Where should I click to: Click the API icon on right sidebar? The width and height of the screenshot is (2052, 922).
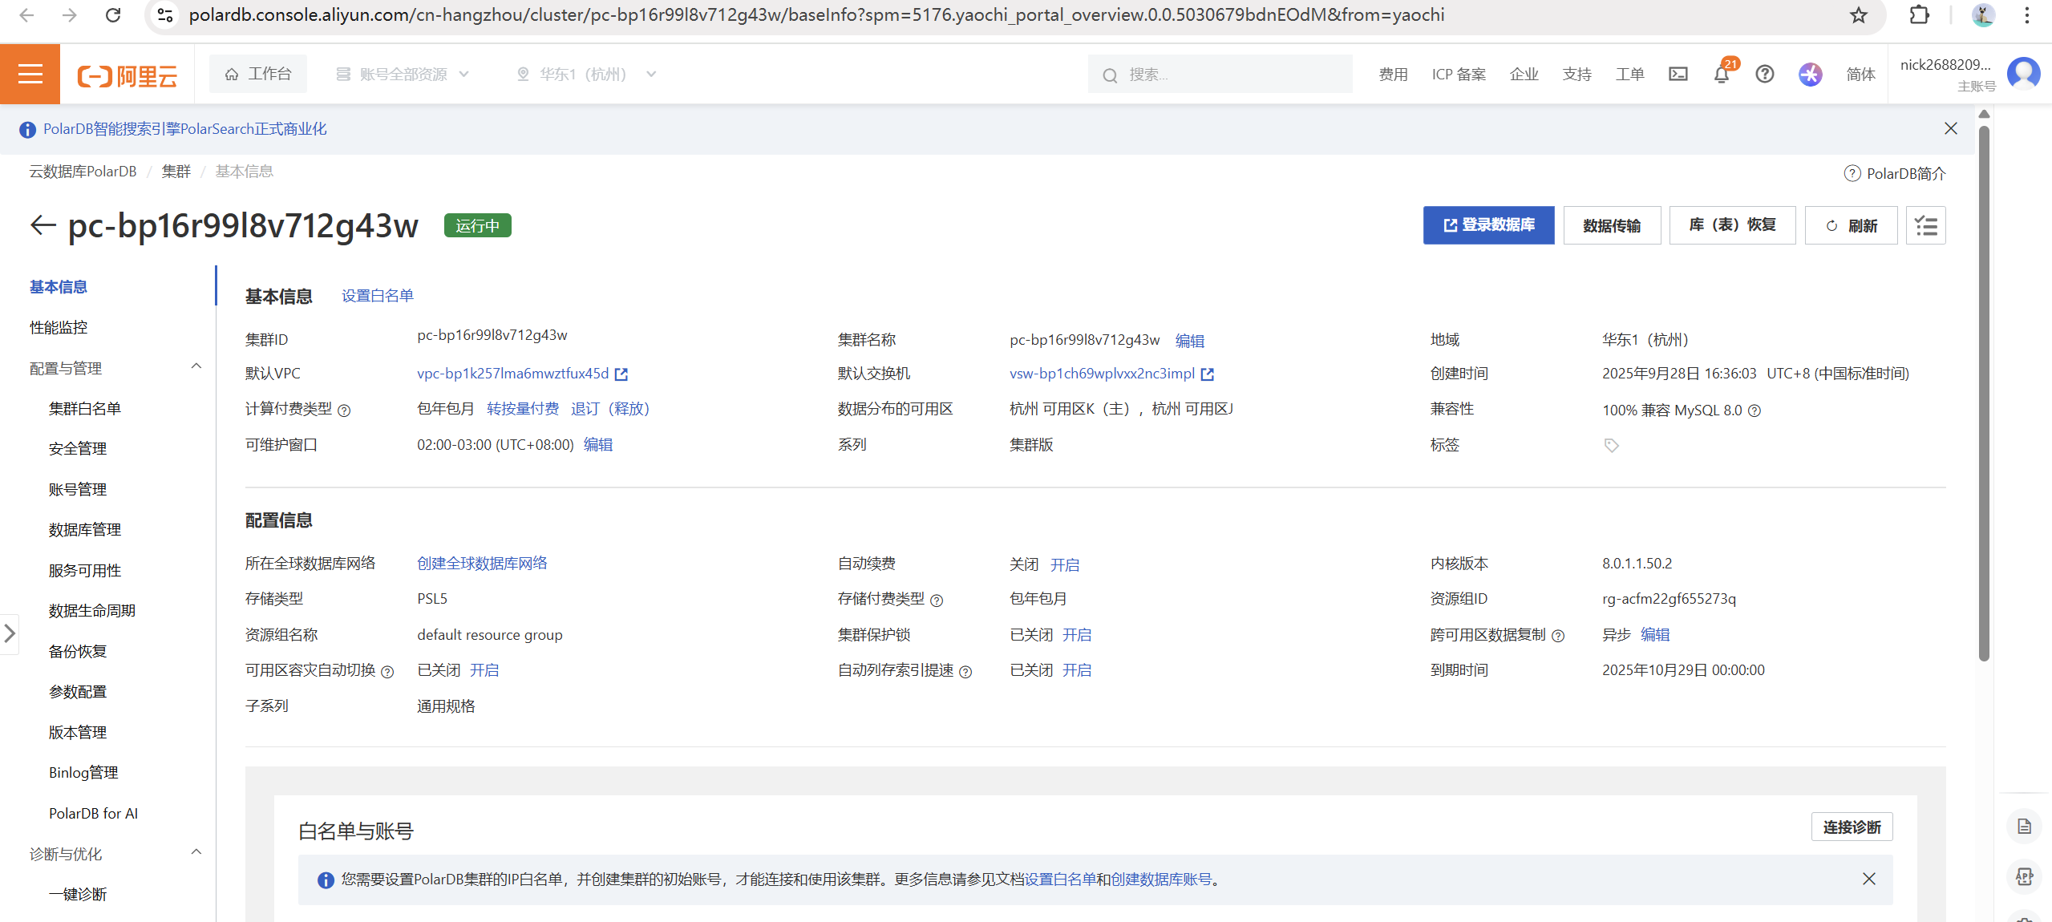(2024, 876)
